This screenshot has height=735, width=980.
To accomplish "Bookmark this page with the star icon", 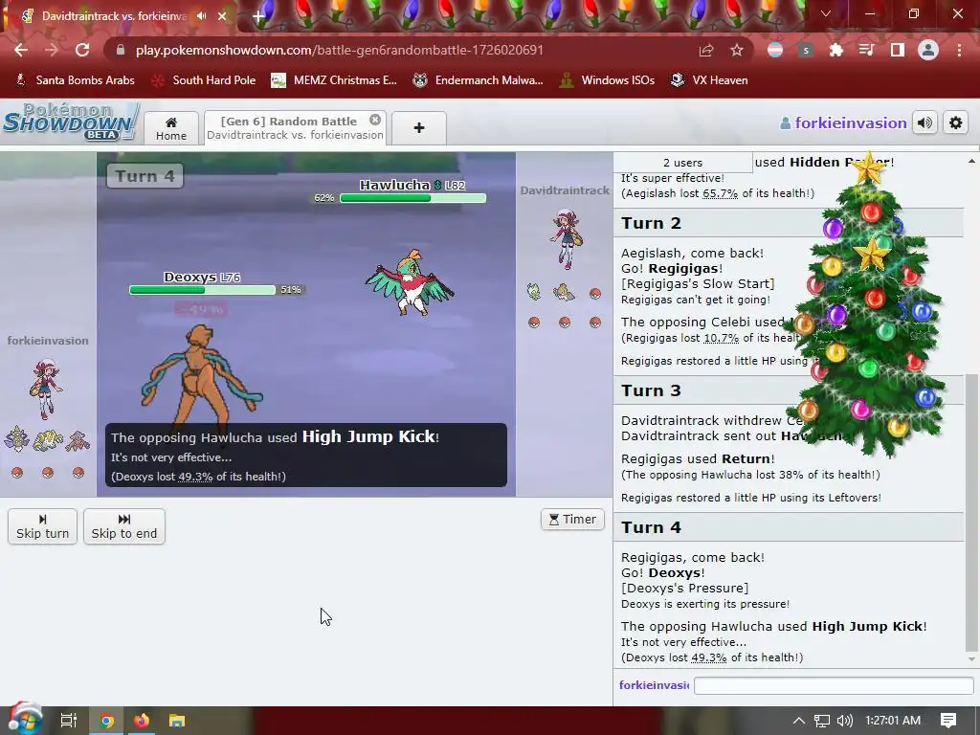I will pyautogui.click(x=737, y=50).
